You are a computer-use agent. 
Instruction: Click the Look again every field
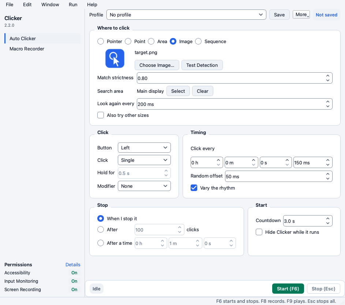tap(235, 104)
